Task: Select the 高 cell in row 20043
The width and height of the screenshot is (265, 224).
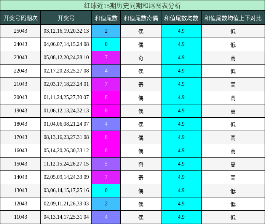Action: pos(233,98)
